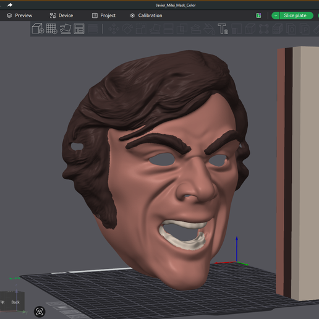
Task: Click the square-with-corner-handles toolbar icon
Action: (264, 28)
